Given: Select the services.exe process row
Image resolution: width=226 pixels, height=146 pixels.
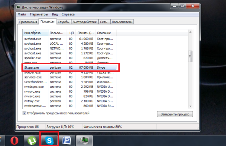Looking at the screenshot, I should click(70, 77).
